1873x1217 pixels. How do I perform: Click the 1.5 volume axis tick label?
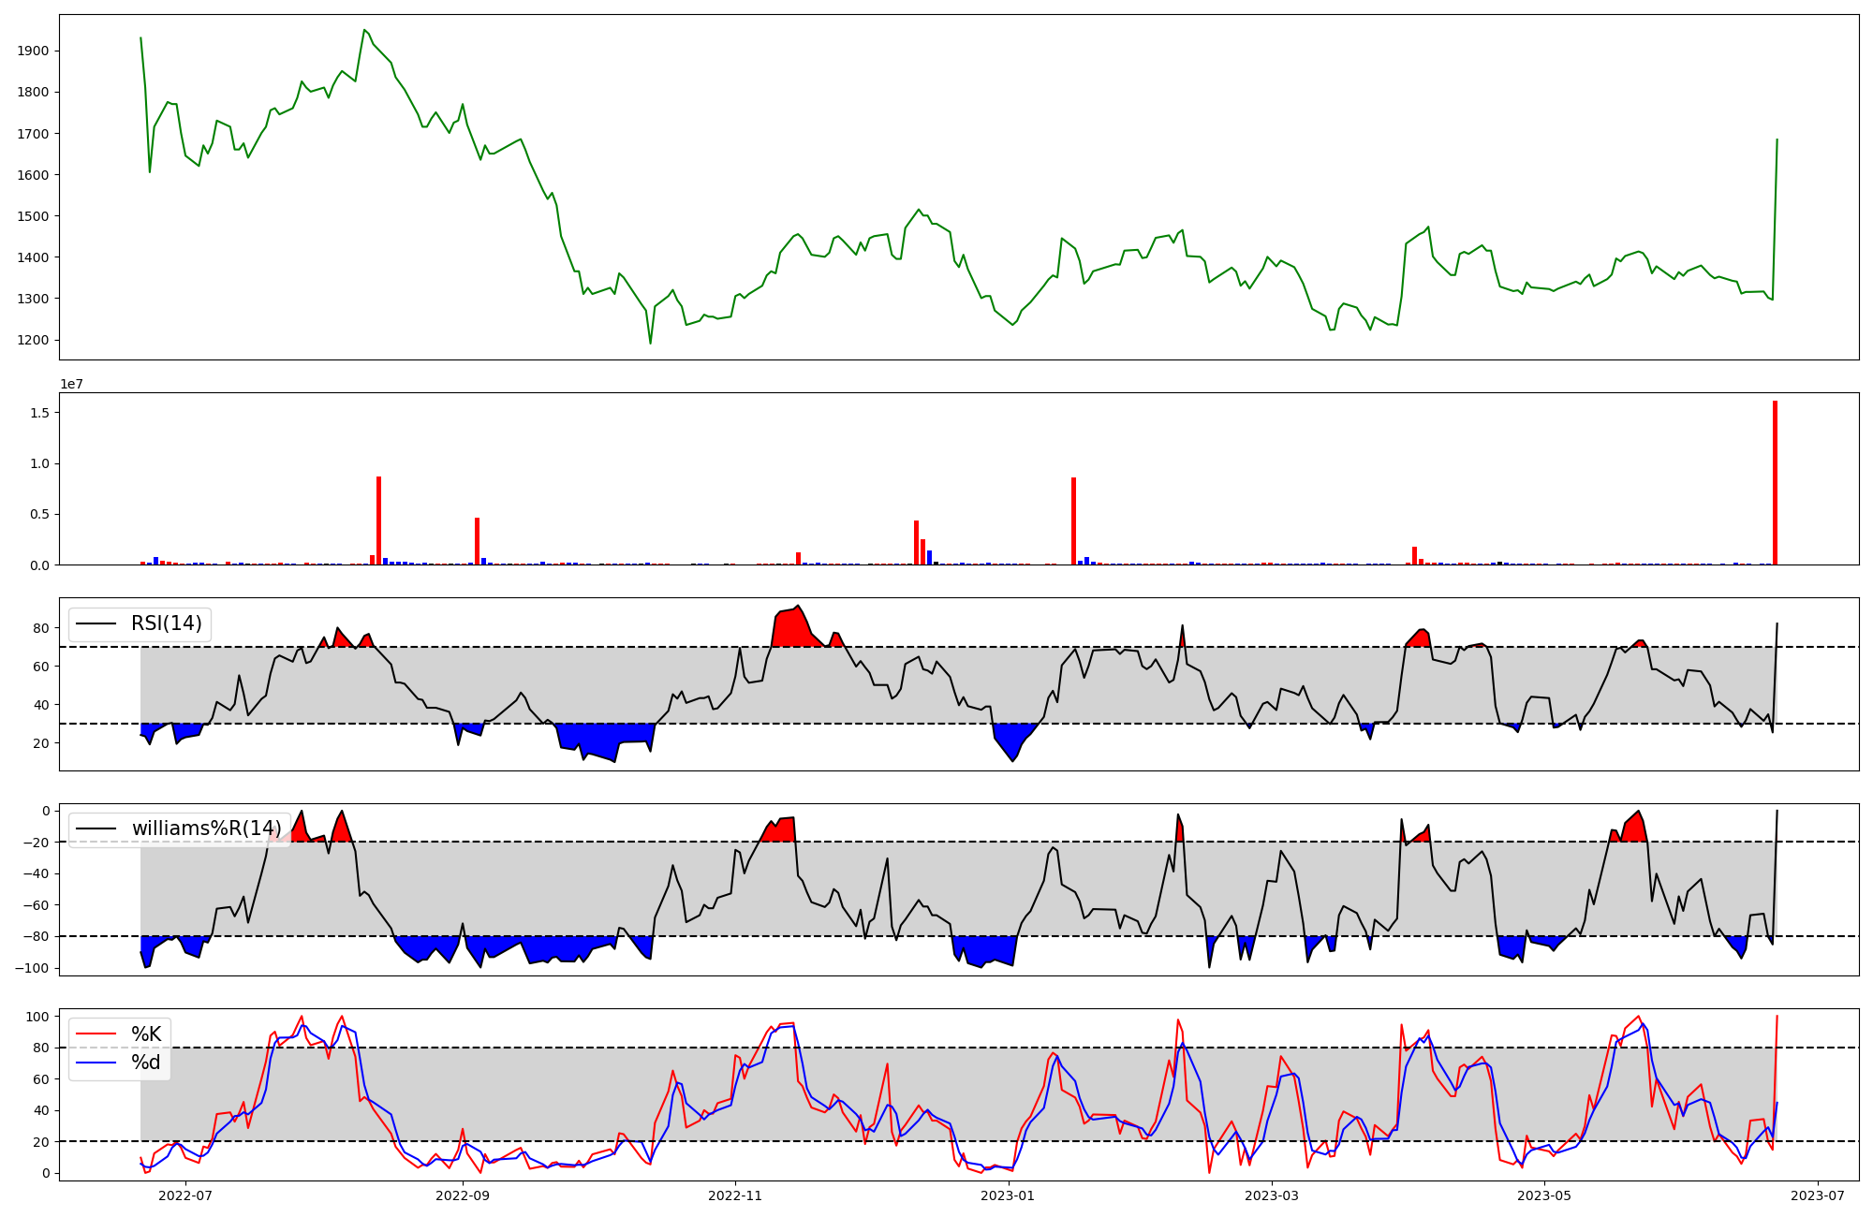pyautogui.click(x=39, y=413)
